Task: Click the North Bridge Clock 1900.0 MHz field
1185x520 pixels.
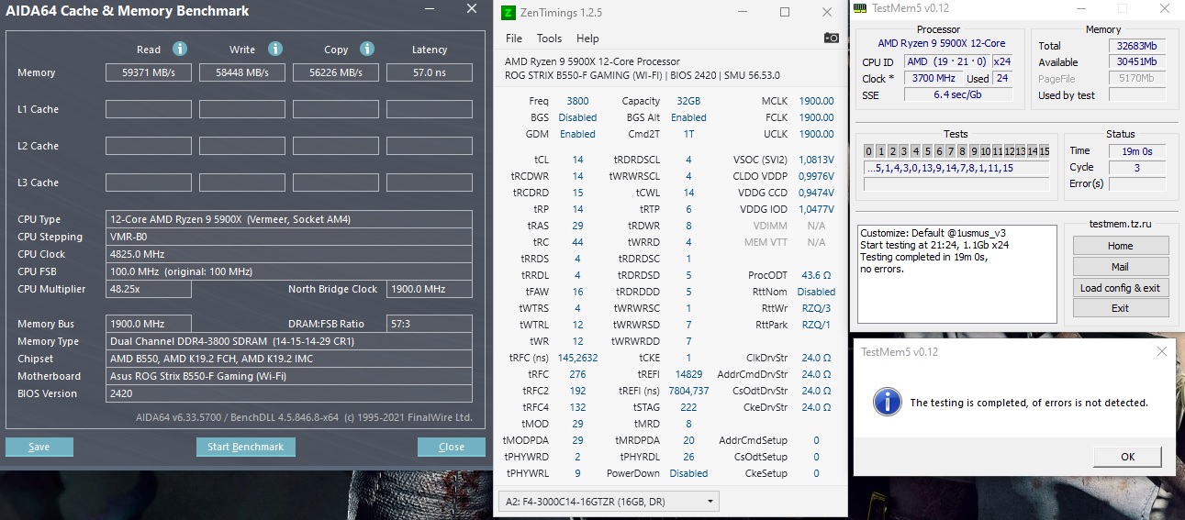Action: pyautogui.click(x=430, y=289)
